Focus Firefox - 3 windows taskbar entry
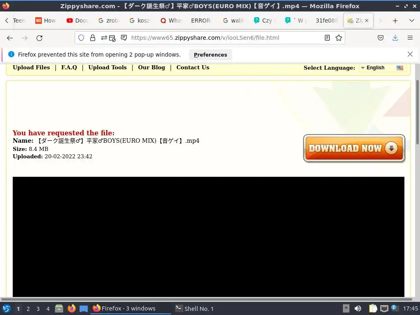The height and width of the screenshot is (315, 420). point(131,308)
